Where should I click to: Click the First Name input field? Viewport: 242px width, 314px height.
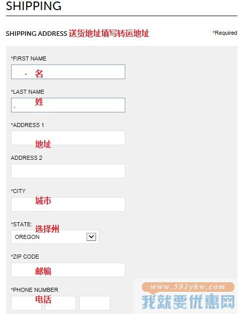(x=68, y=72)
